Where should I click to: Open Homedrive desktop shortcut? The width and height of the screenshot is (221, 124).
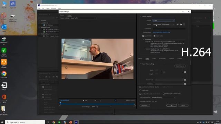tap(4, 41)
